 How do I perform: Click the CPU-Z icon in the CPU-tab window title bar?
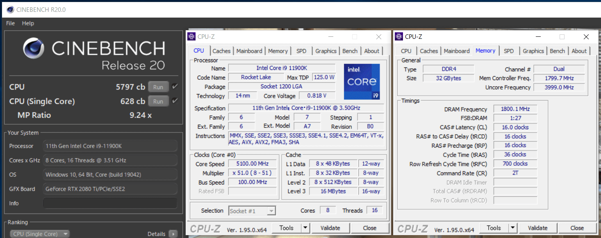191,36
